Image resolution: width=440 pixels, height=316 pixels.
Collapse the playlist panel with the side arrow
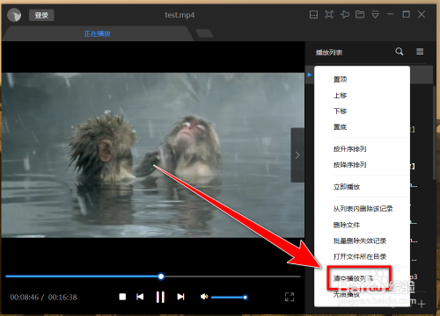point(297,155)
